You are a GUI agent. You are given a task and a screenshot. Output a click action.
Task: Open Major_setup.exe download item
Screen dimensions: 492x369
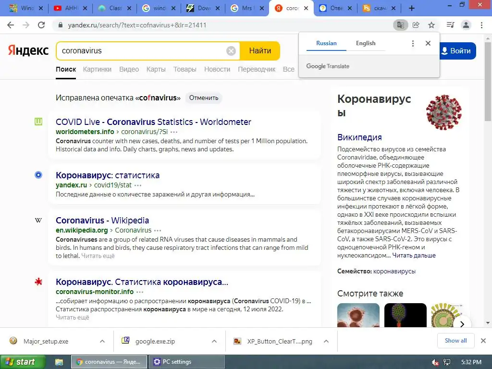47,341
